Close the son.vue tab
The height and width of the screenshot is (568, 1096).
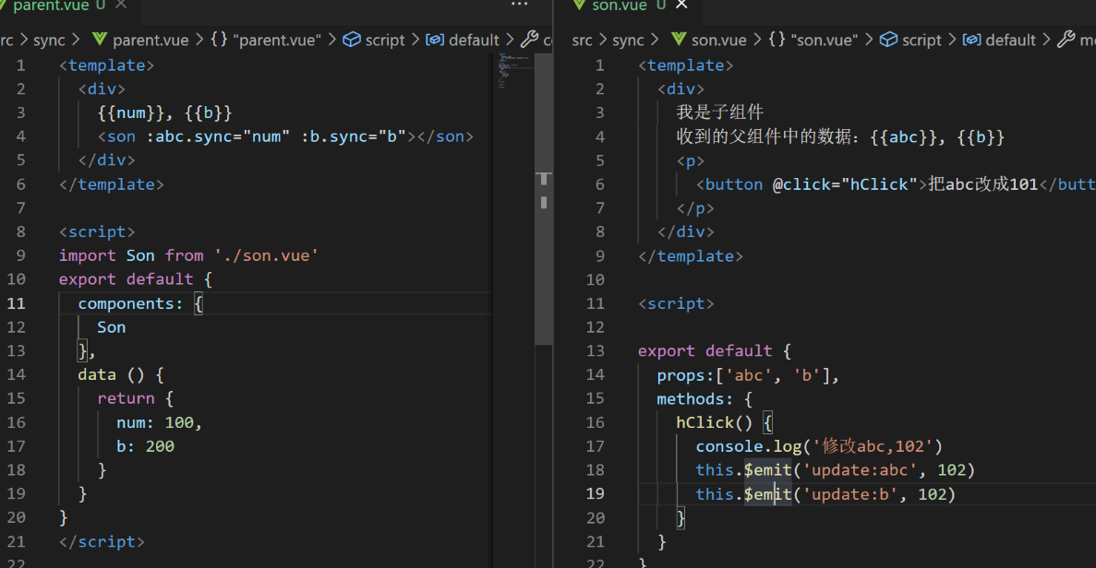pos(681,5)
